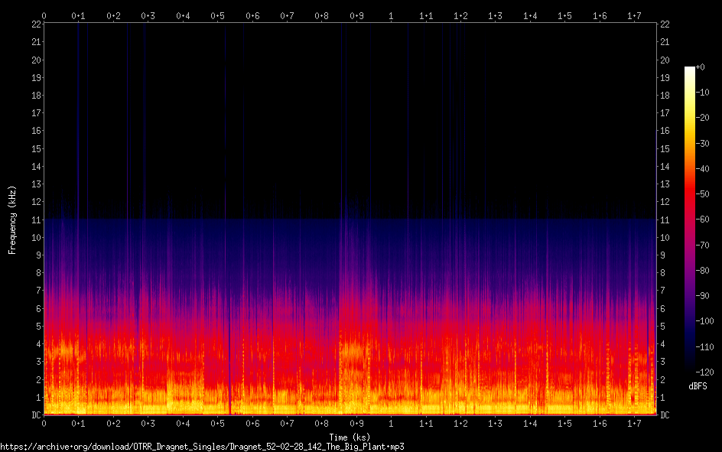Open the archive.org MP3 link at bottom

(x=202, y=446)
